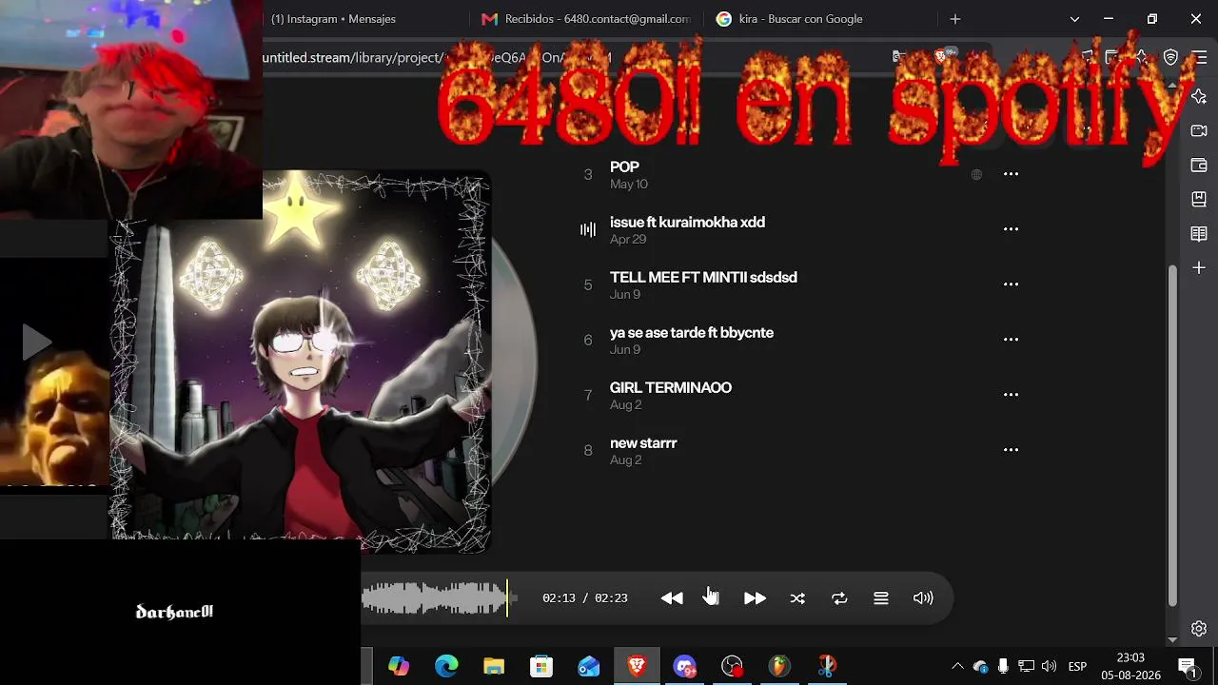
Task: Toggle play/pause in the player bar
Action: coord(712,598)
